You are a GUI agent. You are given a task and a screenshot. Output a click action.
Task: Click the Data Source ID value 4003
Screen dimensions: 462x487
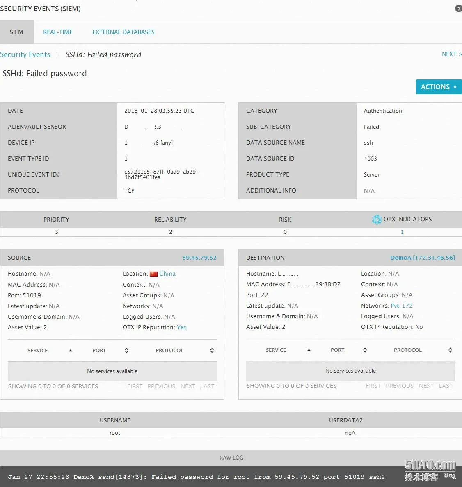click(x=370, y=159)
